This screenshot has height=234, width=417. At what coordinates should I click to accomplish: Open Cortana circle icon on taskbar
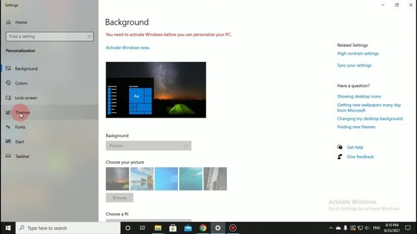click(x=128, y=228)
